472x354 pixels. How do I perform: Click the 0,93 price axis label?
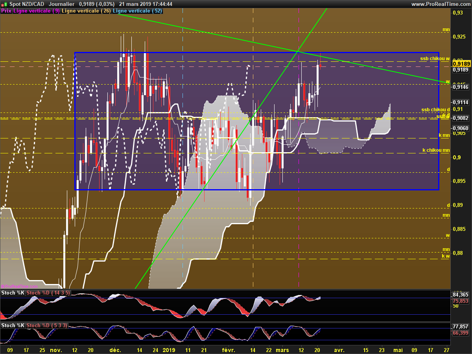458,13
